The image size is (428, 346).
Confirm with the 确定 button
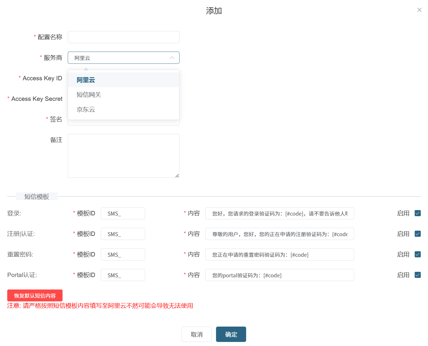231,334
